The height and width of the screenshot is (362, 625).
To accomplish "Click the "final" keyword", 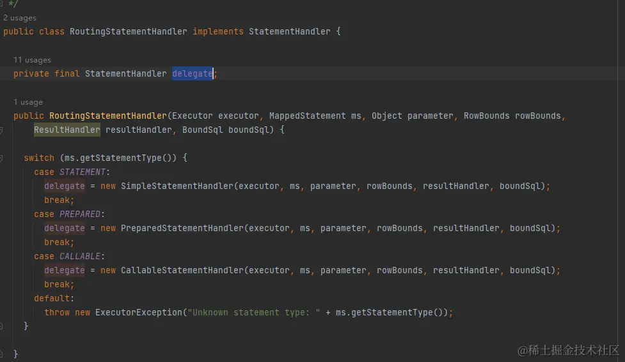I will (x=67, y=73).
